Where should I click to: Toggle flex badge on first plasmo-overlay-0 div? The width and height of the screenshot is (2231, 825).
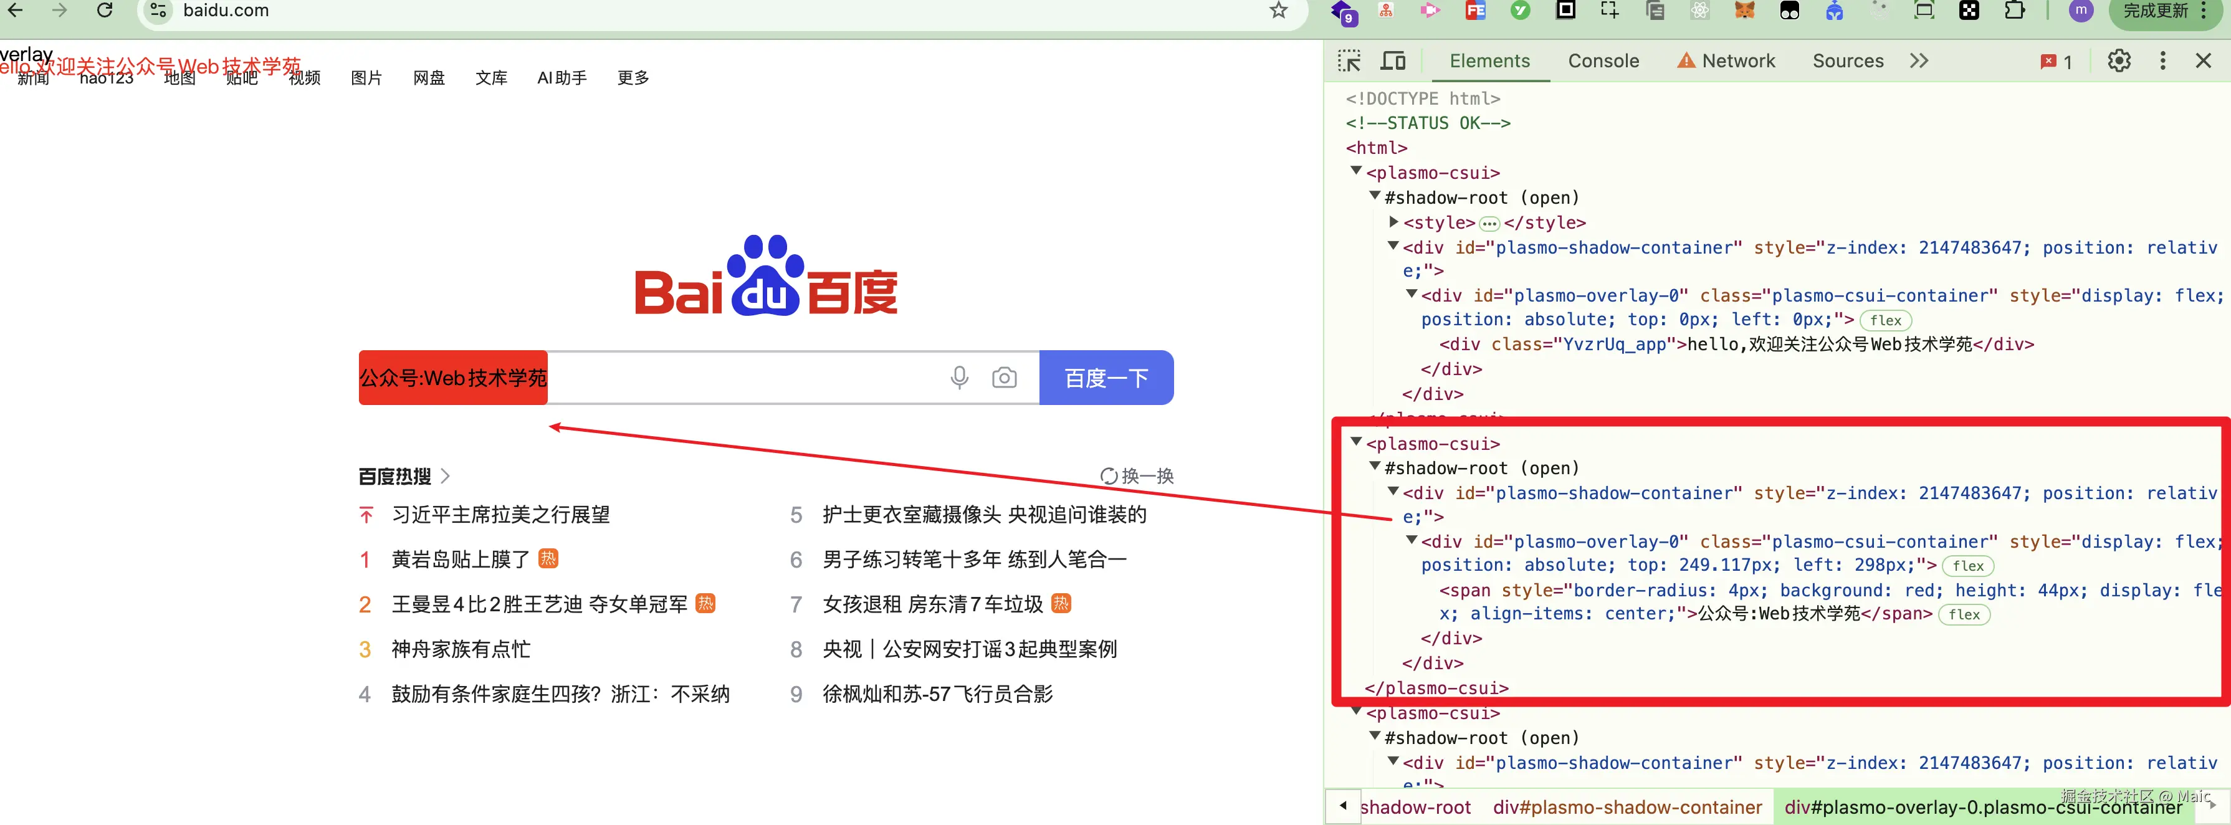(x=1885, y=320)
